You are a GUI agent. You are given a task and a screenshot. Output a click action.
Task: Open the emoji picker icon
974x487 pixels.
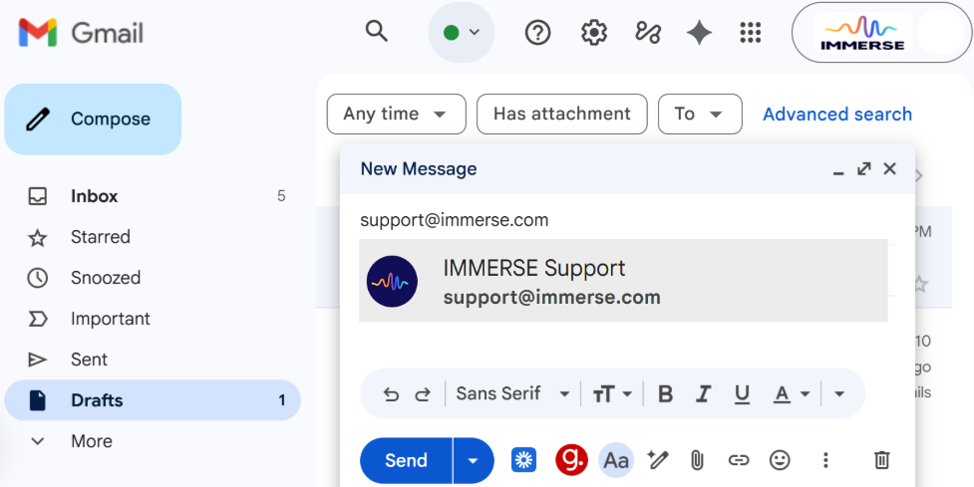780,460
